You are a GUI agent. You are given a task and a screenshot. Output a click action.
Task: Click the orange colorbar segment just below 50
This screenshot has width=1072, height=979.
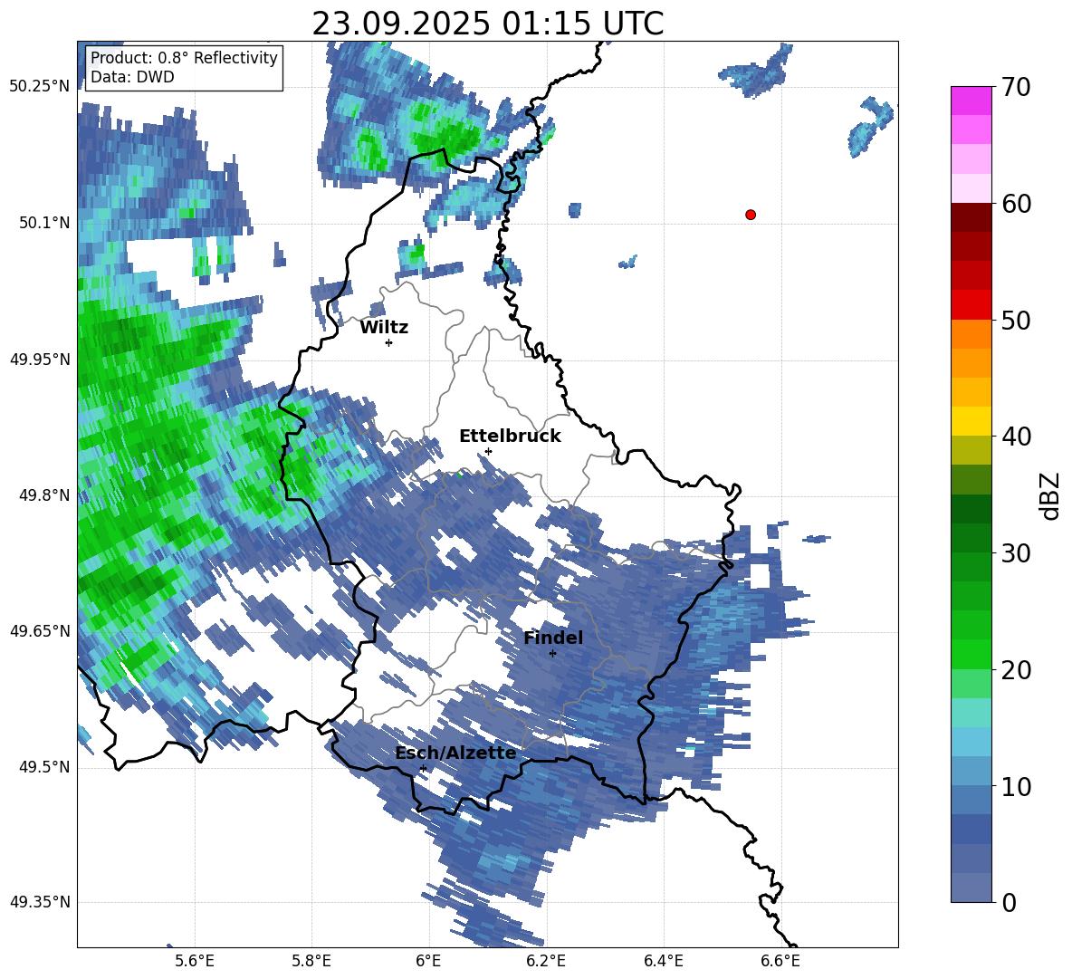[971, 333]
